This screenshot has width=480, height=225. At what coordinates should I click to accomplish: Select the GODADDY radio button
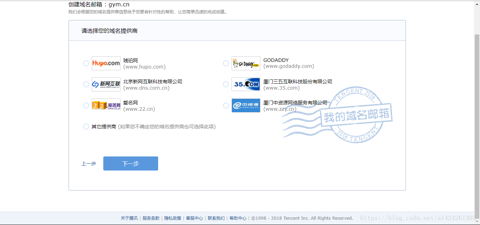226,63
